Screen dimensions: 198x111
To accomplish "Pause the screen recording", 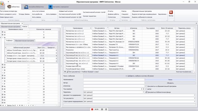I will tap(102, 109).
